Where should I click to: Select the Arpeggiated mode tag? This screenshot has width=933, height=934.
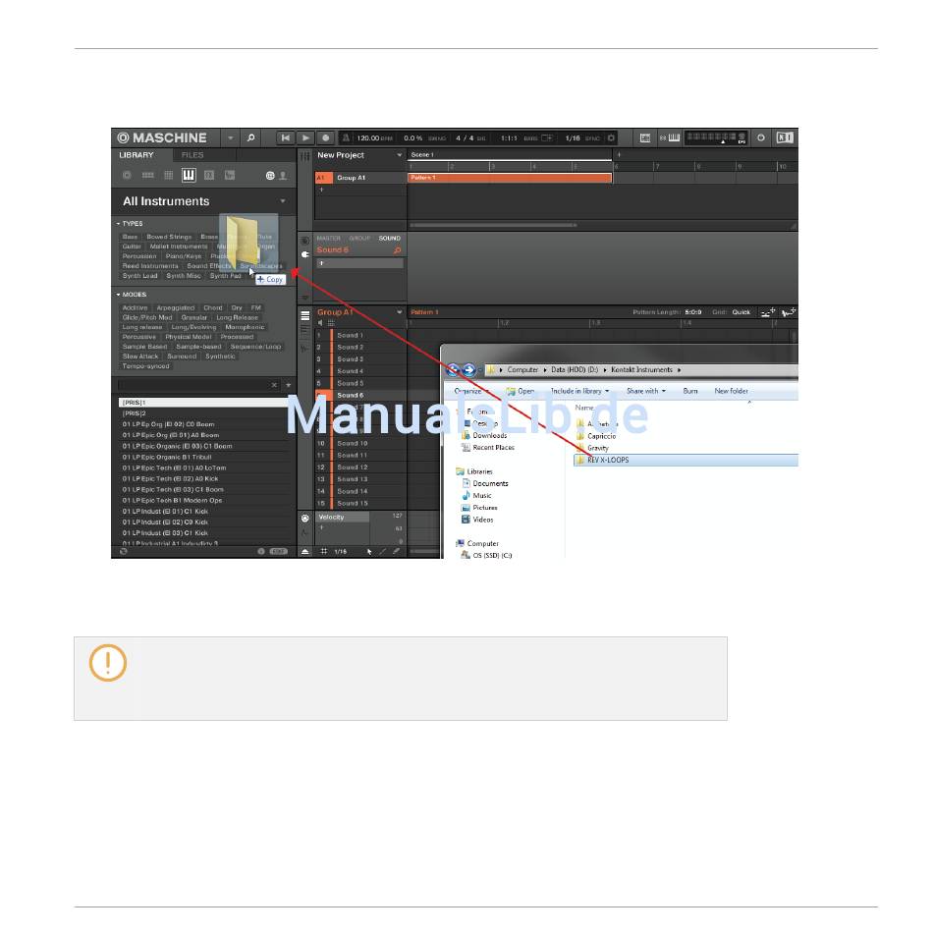click(175, 308)
